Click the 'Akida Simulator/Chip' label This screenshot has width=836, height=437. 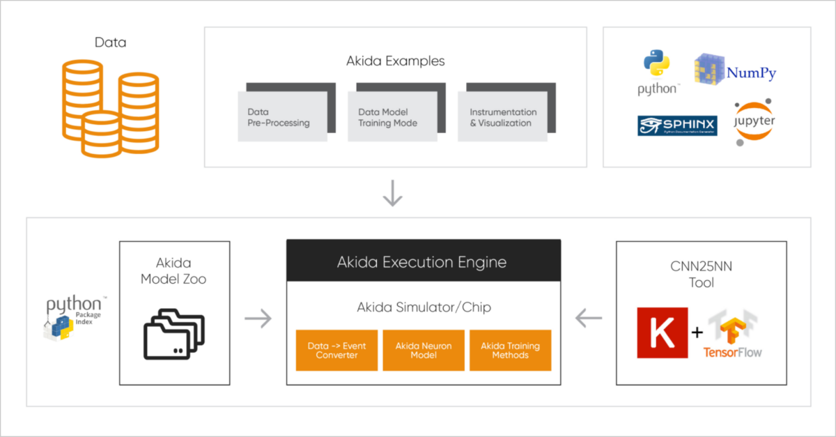pos(423,306)
